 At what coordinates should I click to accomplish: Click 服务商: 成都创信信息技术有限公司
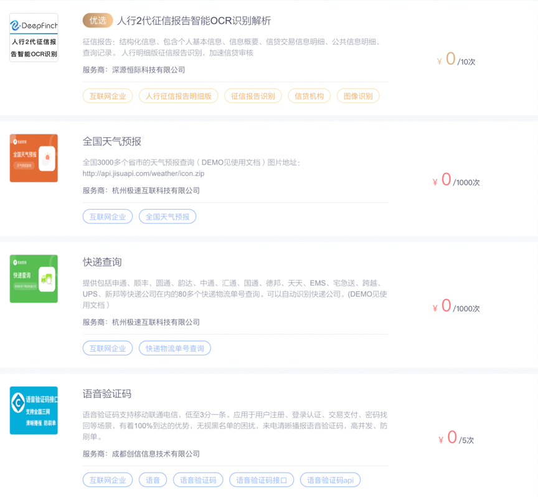(x=141, y=454)
